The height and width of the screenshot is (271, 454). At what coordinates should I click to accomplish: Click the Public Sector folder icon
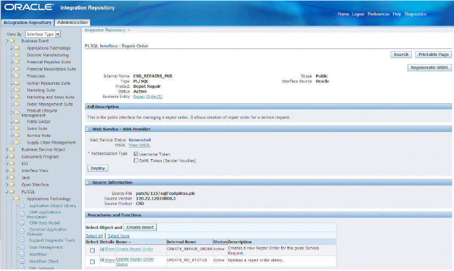pyautogui.click(x=18, y=121)
